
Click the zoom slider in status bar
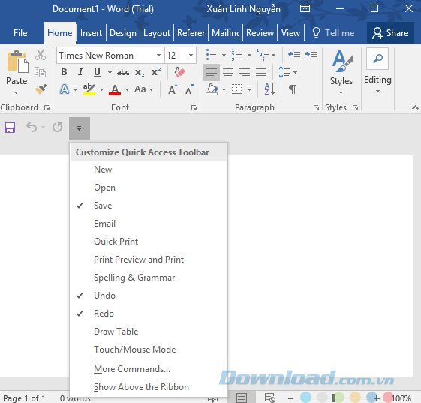click(x=333, y=398)
